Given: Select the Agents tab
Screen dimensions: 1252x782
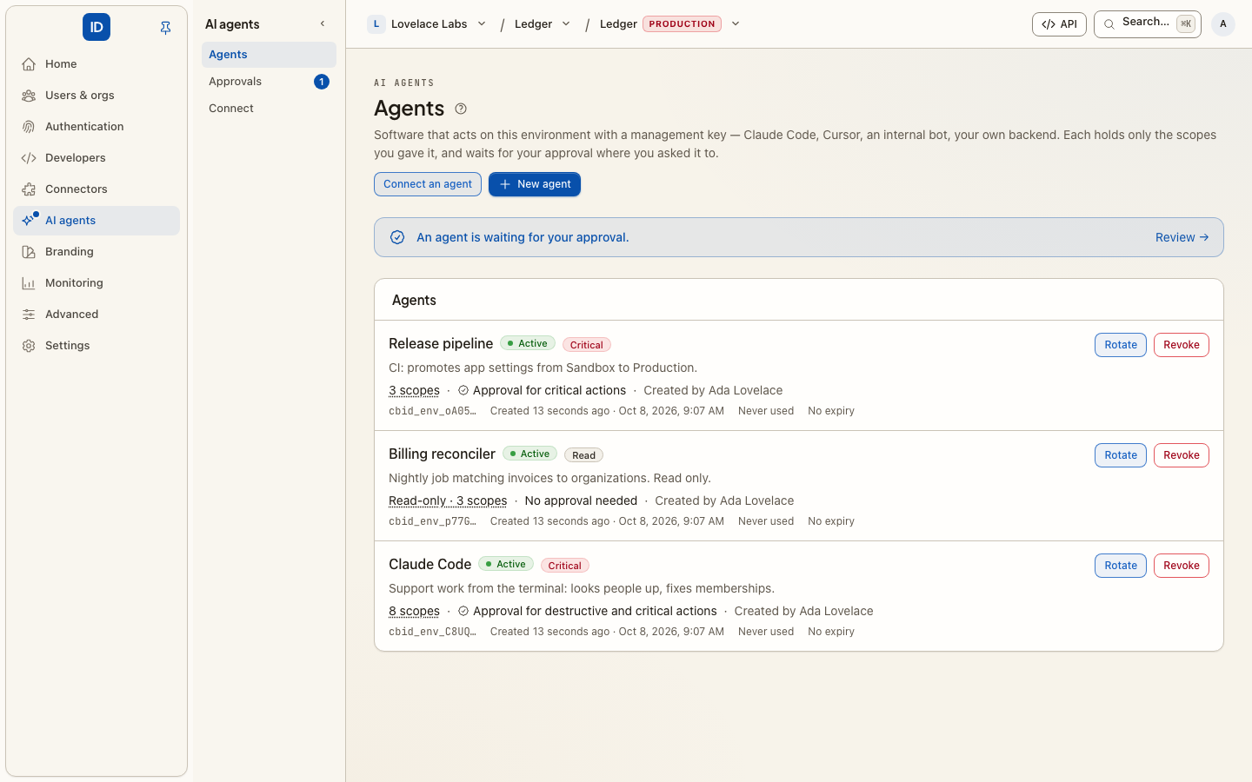Looking at the screenshot, I should pyautogui.click(x=269, y=55).
